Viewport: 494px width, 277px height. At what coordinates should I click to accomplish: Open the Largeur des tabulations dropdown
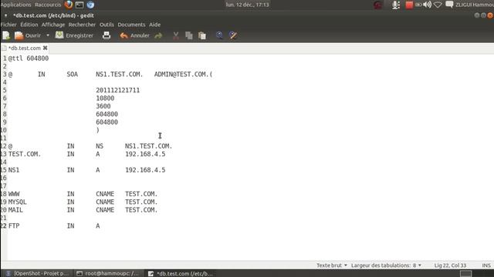386,265
